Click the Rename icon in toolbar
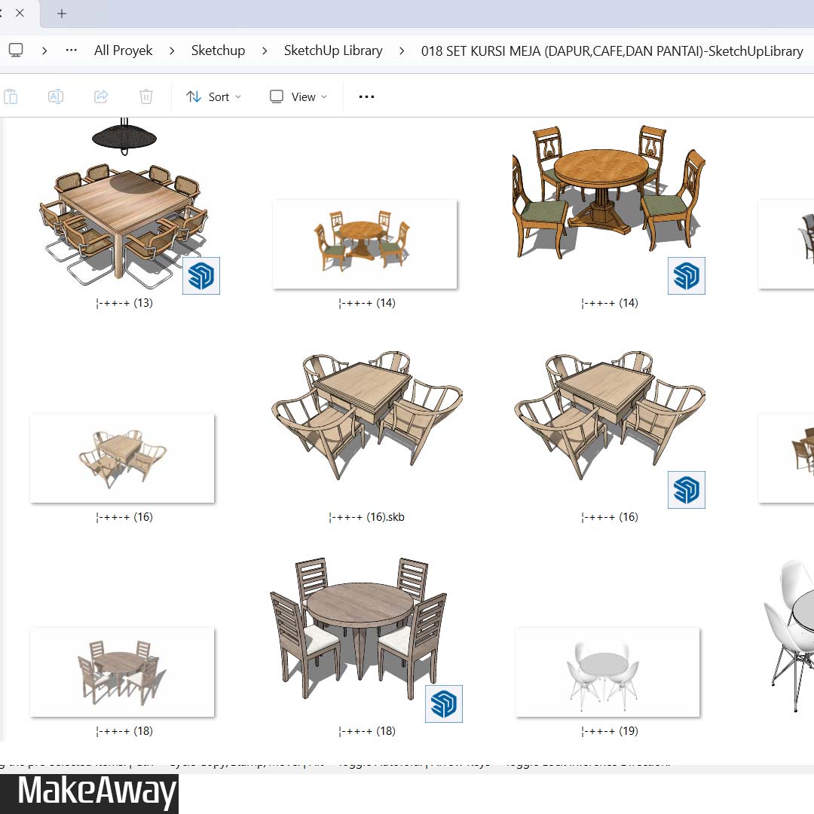 (56, 96)
